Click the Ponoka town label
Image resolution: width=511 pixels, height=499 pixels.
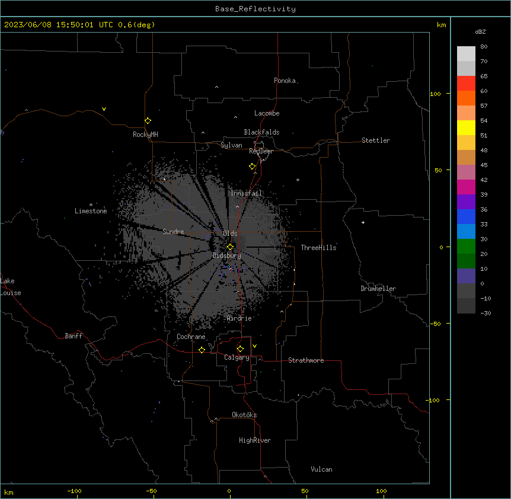click(x=285, y=81)
